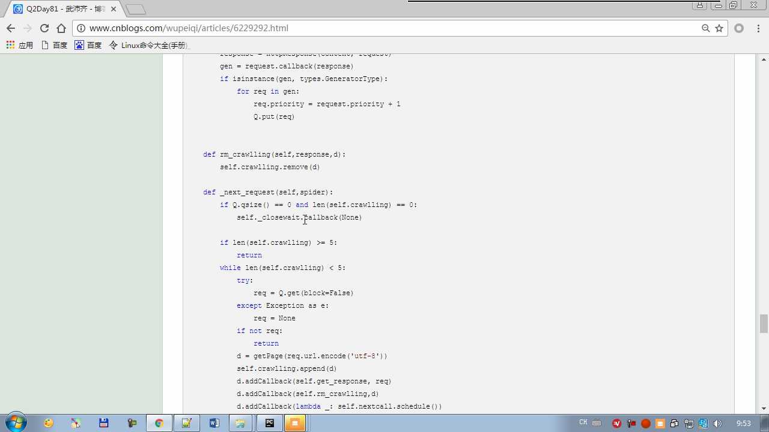The image size is (769, 432).
Task: Click 'while len(self.crawlling) < 5:' line
Action: 282,268
